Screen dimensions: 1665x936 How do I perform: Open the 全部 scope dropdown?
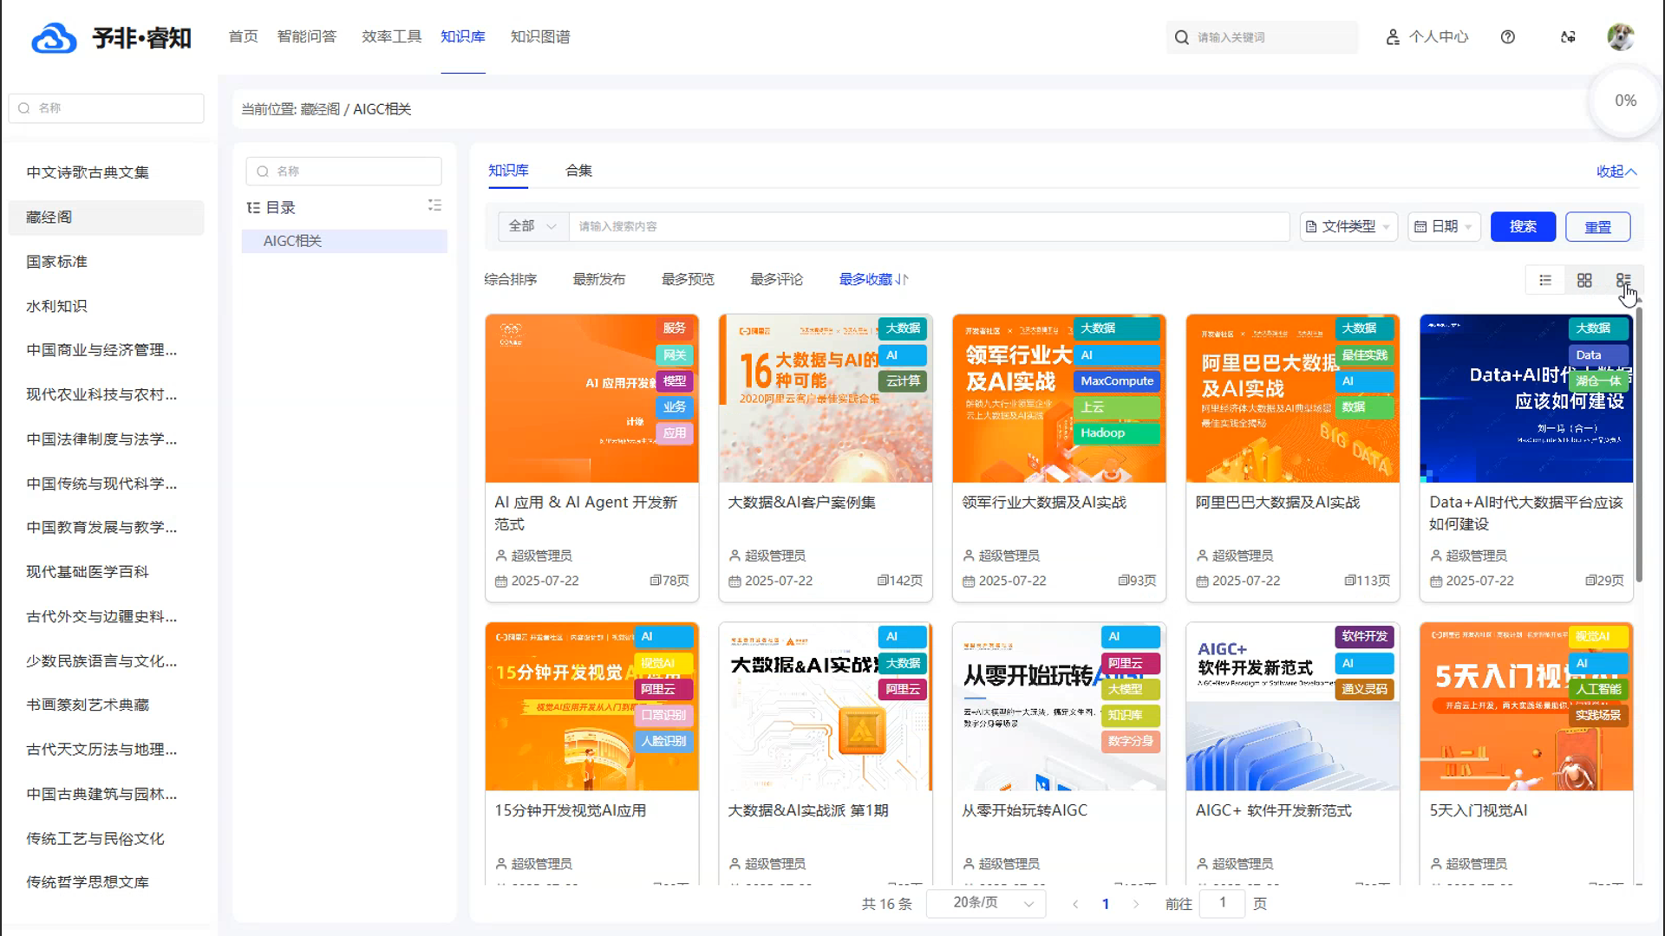(532, 226)
